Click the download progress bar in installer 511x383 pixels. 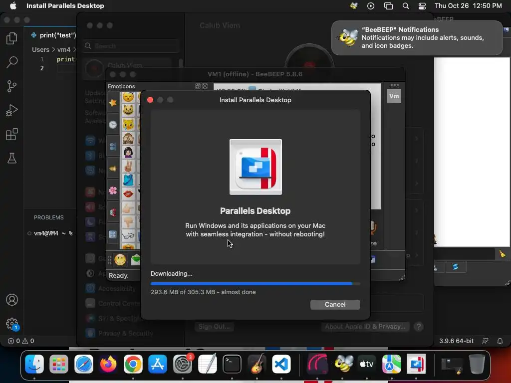coord(255,284)
